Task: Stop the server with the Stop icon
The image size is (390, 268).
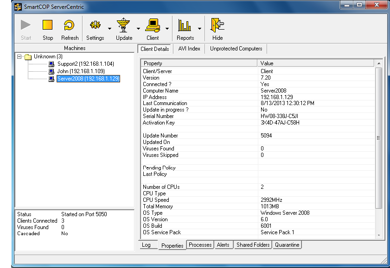Action: click(x=47, y=25)
